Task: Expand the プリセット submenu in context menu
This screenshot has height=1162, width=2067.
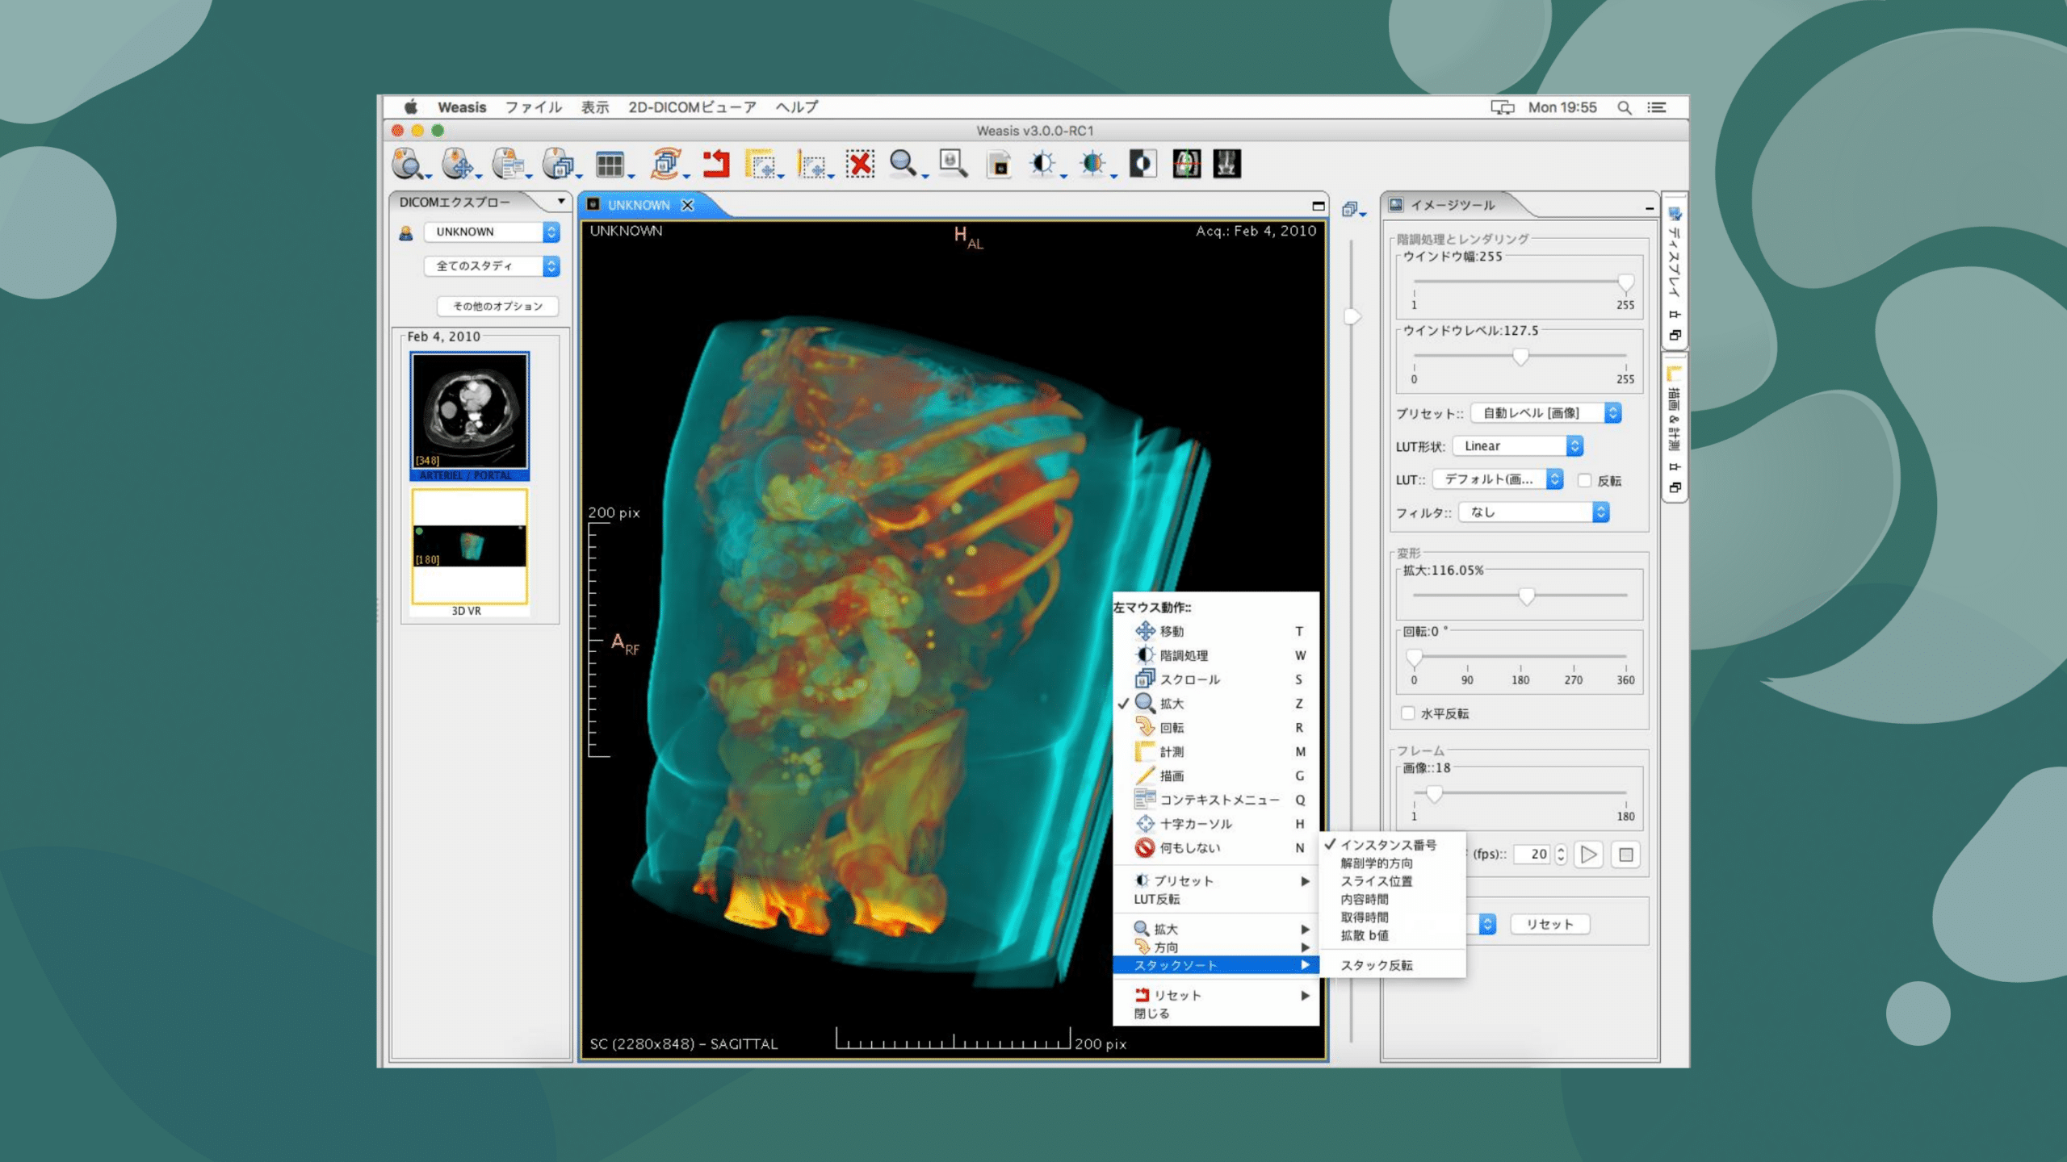Action: (x=1215, y=881)
